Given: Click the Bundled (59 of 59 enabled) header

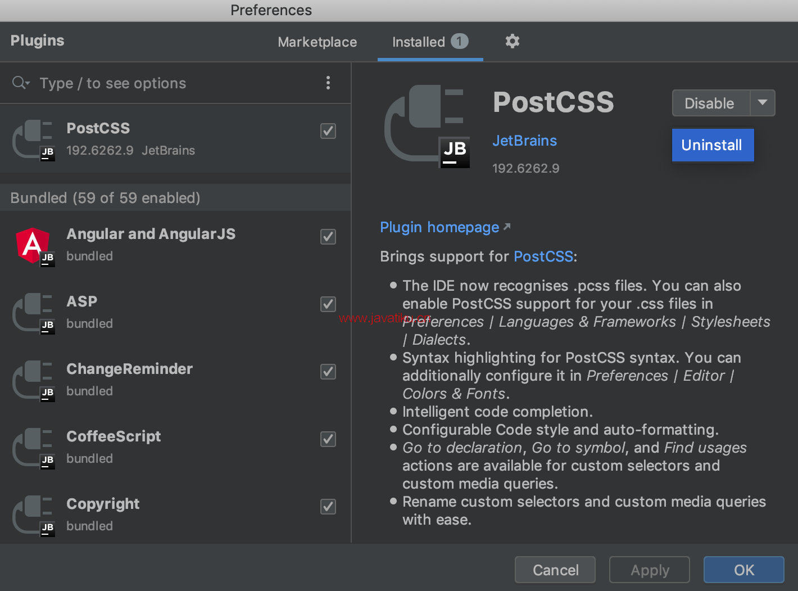Looking at the screenshot, I should pyautogui.click(x=175, y=198).
